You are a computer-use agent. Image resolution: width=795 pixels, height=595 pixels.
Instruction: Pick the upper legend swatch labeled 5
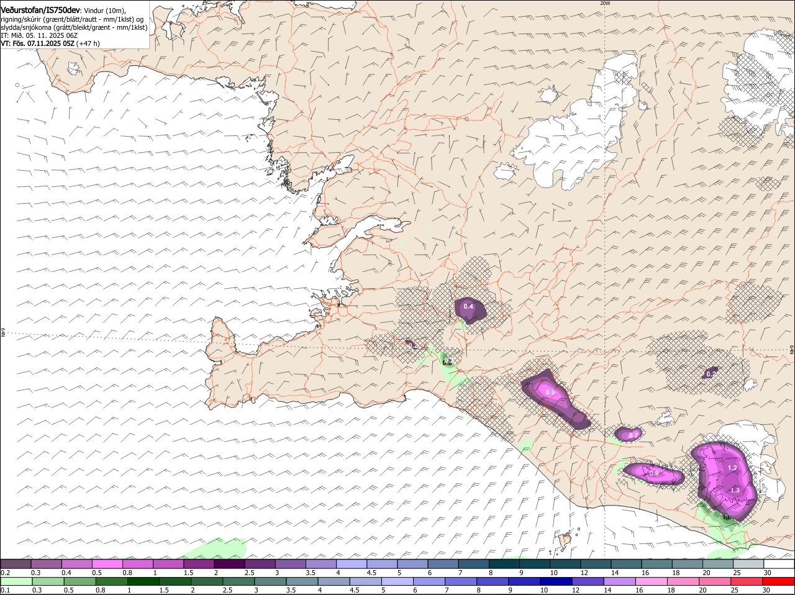pyautogui.click(x=413, y=564)
